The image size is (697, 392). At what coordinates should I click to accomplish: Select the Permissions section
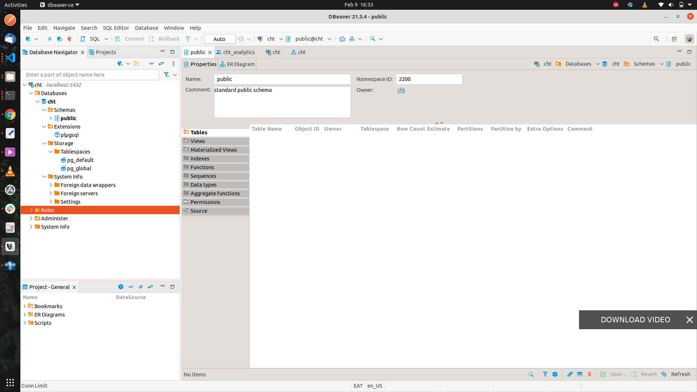click(x=215, y=202)
